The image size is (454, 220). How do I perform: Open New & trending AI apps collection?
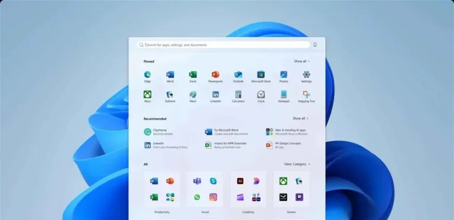pos(287,132)
